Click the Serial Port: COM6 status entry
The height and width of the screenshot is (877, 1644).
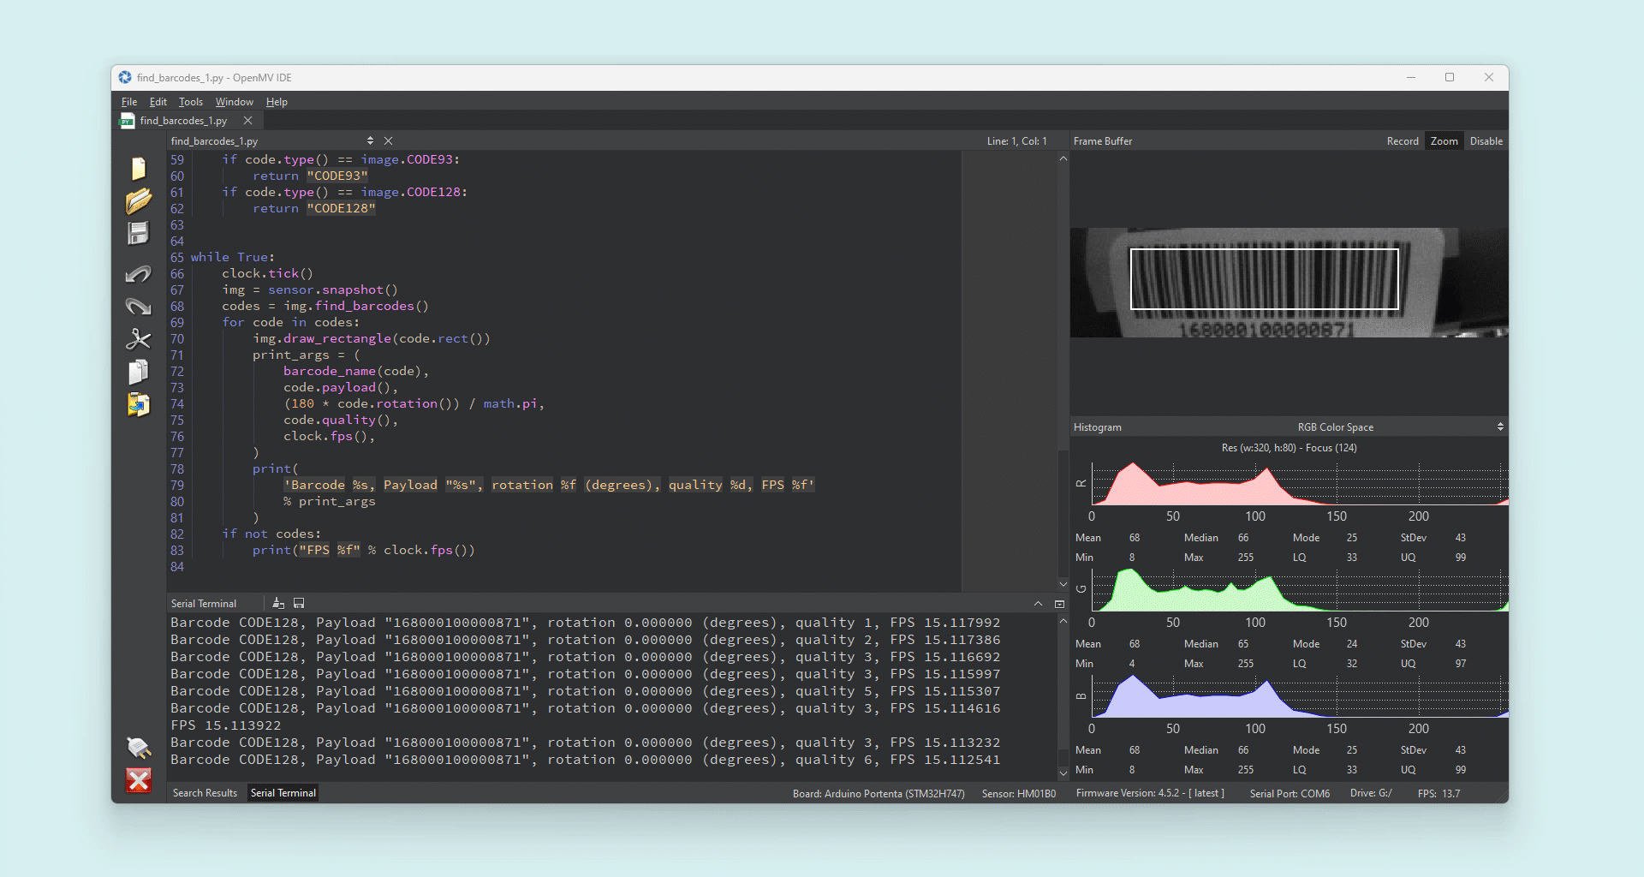(x=1290, y=793)
